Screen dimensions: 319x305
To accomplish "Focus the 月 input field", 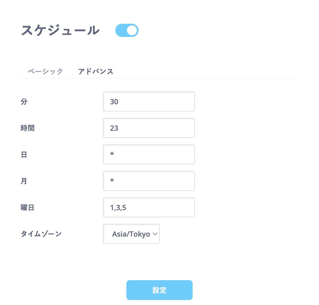I will (x=149, y=181).
